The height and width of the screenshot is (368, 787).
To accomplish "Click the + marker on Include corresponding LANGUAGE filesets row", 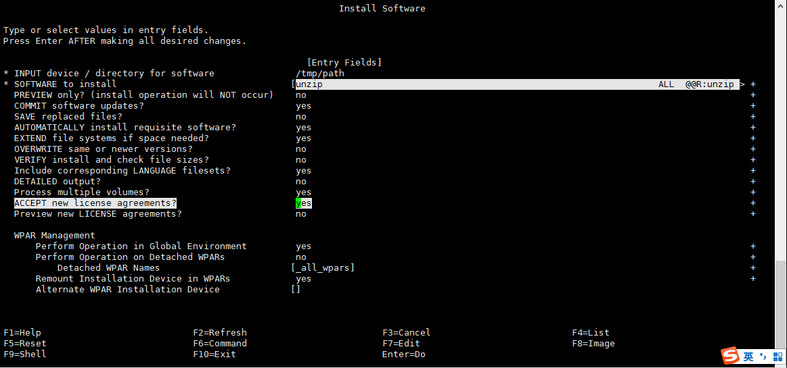I will click(753, 171).
